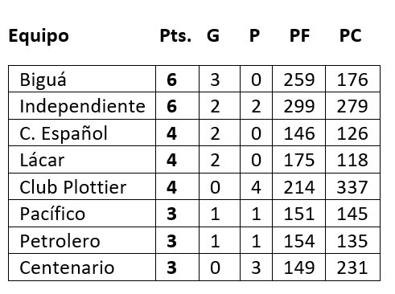Click the PC column header
The image size is (395, 294).
(x=350, y=35)
